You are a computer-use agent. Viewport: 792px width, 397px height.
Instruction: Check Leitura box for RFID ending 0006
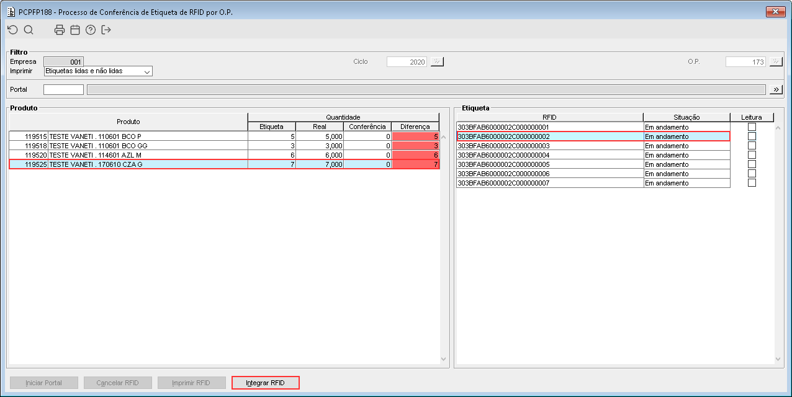pos(752,174)
